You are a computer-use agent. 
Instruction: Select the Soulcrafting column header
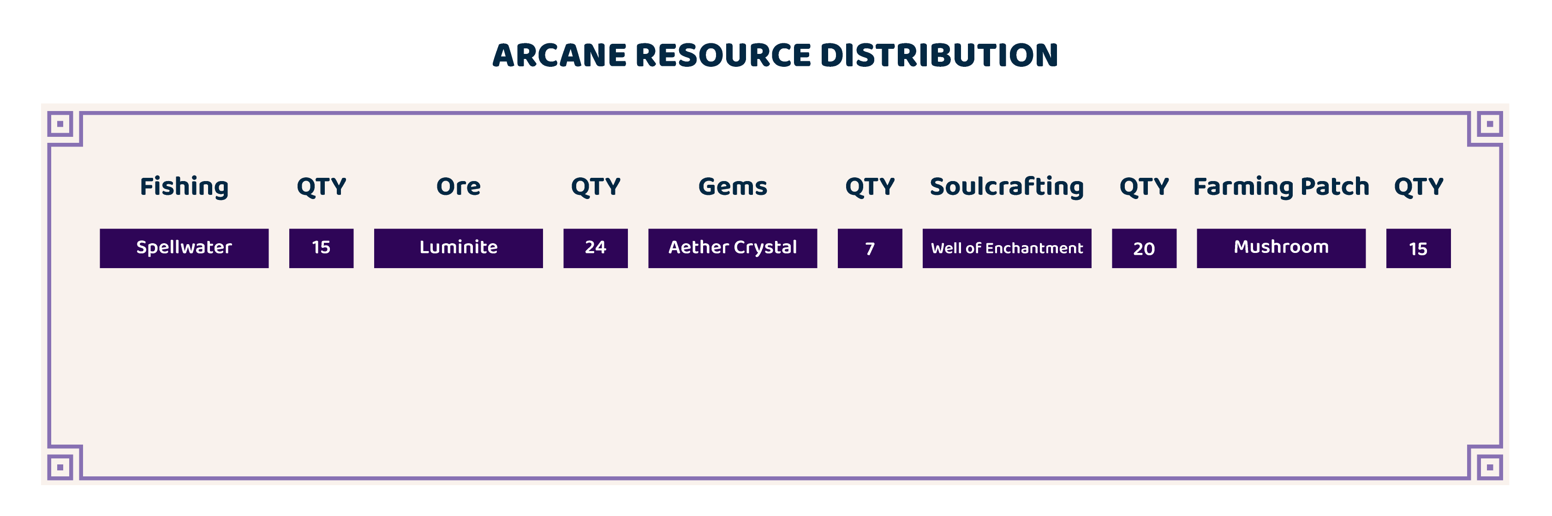[x=1007, y=187]
